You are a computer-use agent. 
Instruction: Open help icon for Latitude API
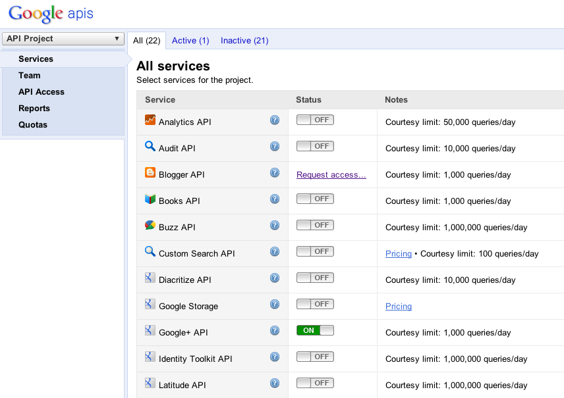pyautogui.click(x=275, y=384)
